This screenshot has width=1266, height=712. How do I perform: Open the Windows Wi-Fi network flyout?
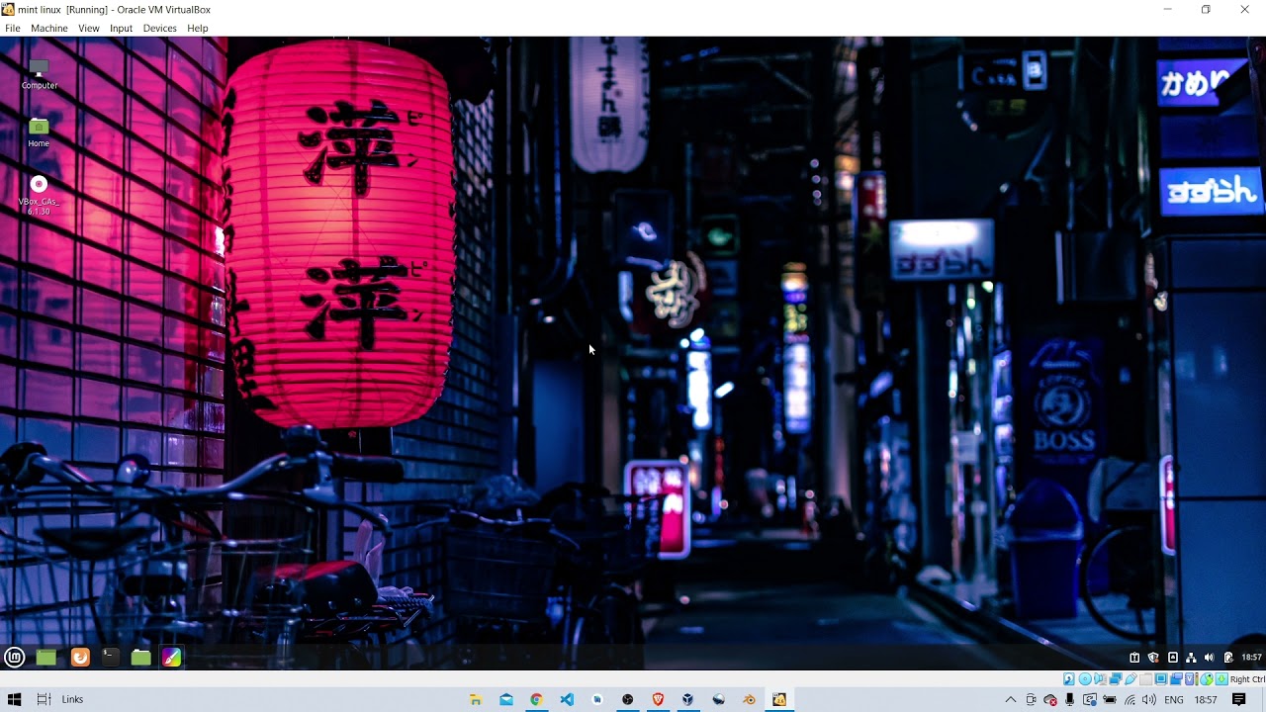click(x=1130, y=699)
